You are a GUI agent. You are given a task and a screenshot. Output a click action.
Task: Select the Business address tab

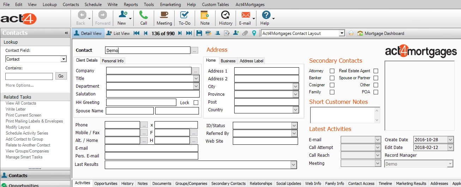pos(228,61)
